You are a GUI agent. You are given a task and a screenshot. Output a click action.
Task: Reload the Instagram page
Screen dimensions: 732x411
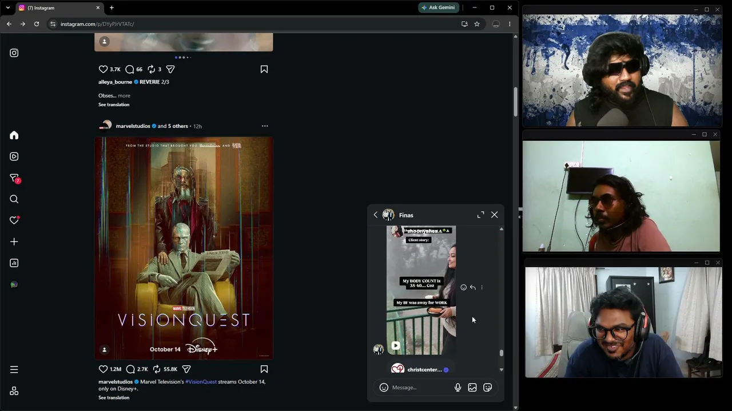click(x=37, y=24)
